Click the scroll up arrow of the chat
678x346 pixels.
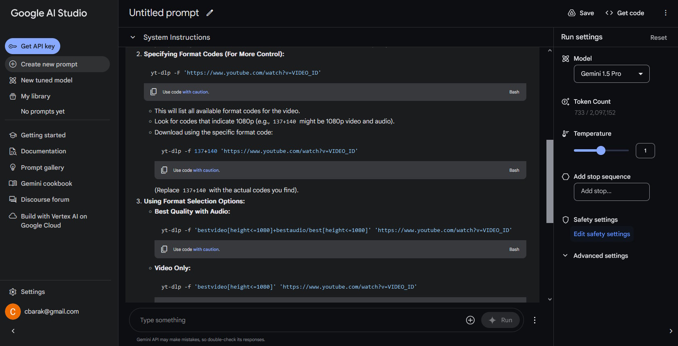point(550,50)
